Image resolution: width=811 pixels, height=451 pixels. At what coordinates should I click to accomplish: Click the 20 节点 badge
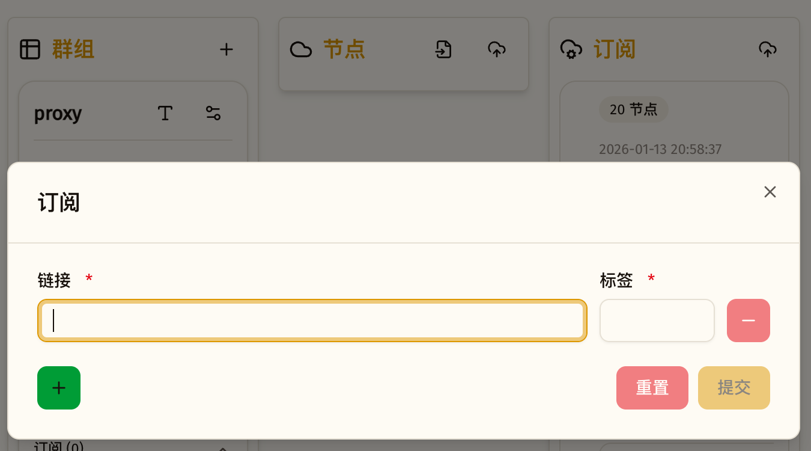coord(634,109)
